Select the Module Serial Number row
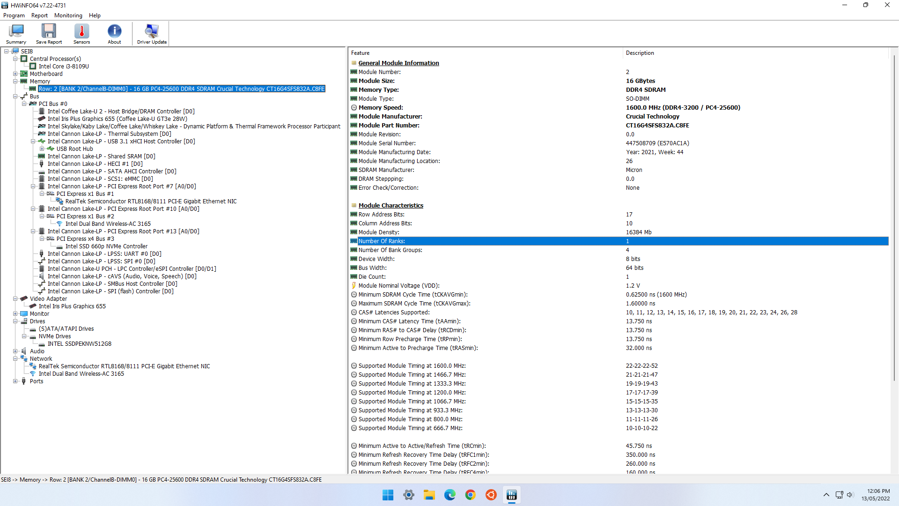 619,143
